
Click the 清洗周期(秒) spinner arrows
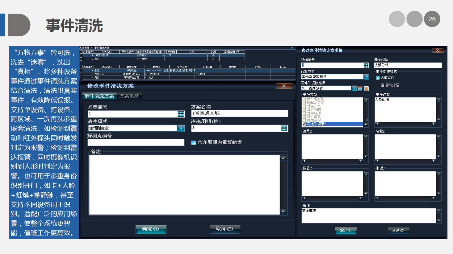click(x=284, y=128)
